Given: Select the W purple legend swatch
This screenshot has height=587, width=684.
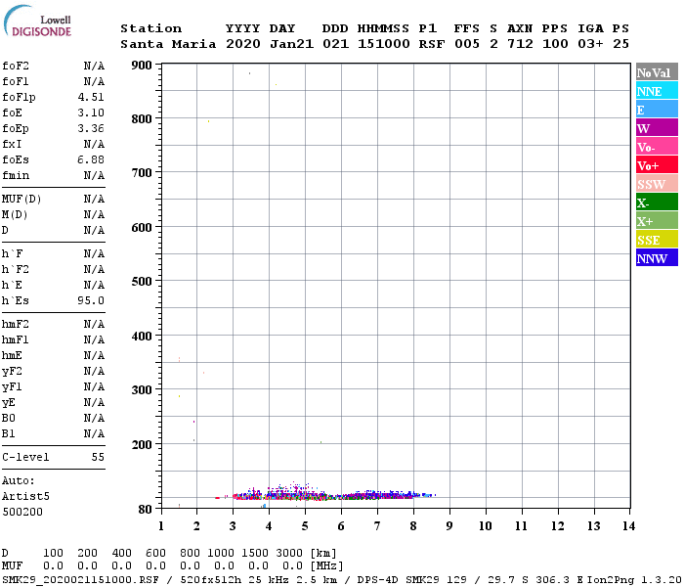Looking at the screenshot, I should pyautogui.click(x=657, y=128).
